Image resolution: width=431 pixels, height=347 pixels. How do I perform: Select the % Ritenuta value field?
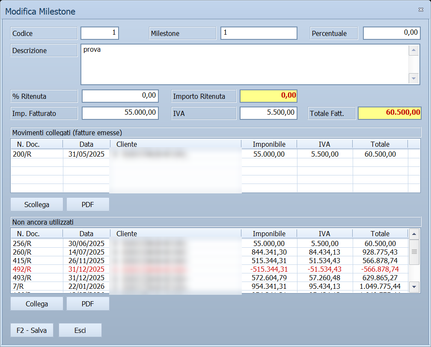tap(120, 96)
